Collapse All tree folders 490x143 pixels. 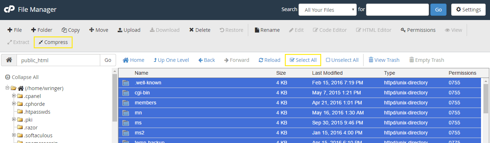22,77
